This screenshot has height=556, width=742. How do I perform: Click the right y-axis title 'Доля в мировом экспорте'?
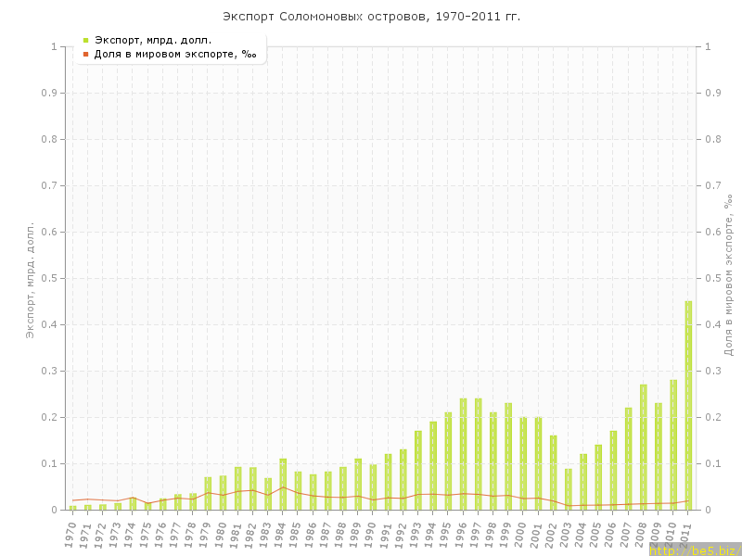729,275
